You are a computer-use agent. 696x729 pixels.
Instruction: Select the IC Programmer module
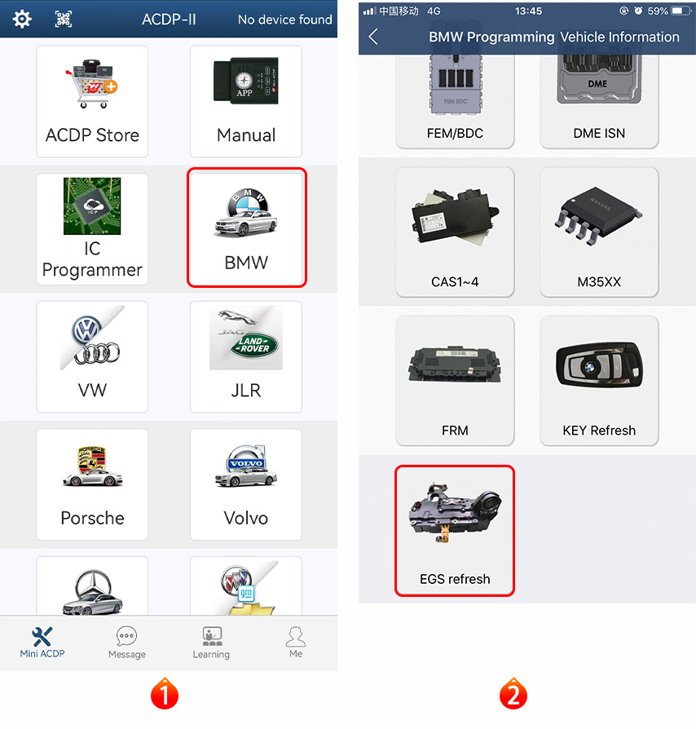coord(92,229)
